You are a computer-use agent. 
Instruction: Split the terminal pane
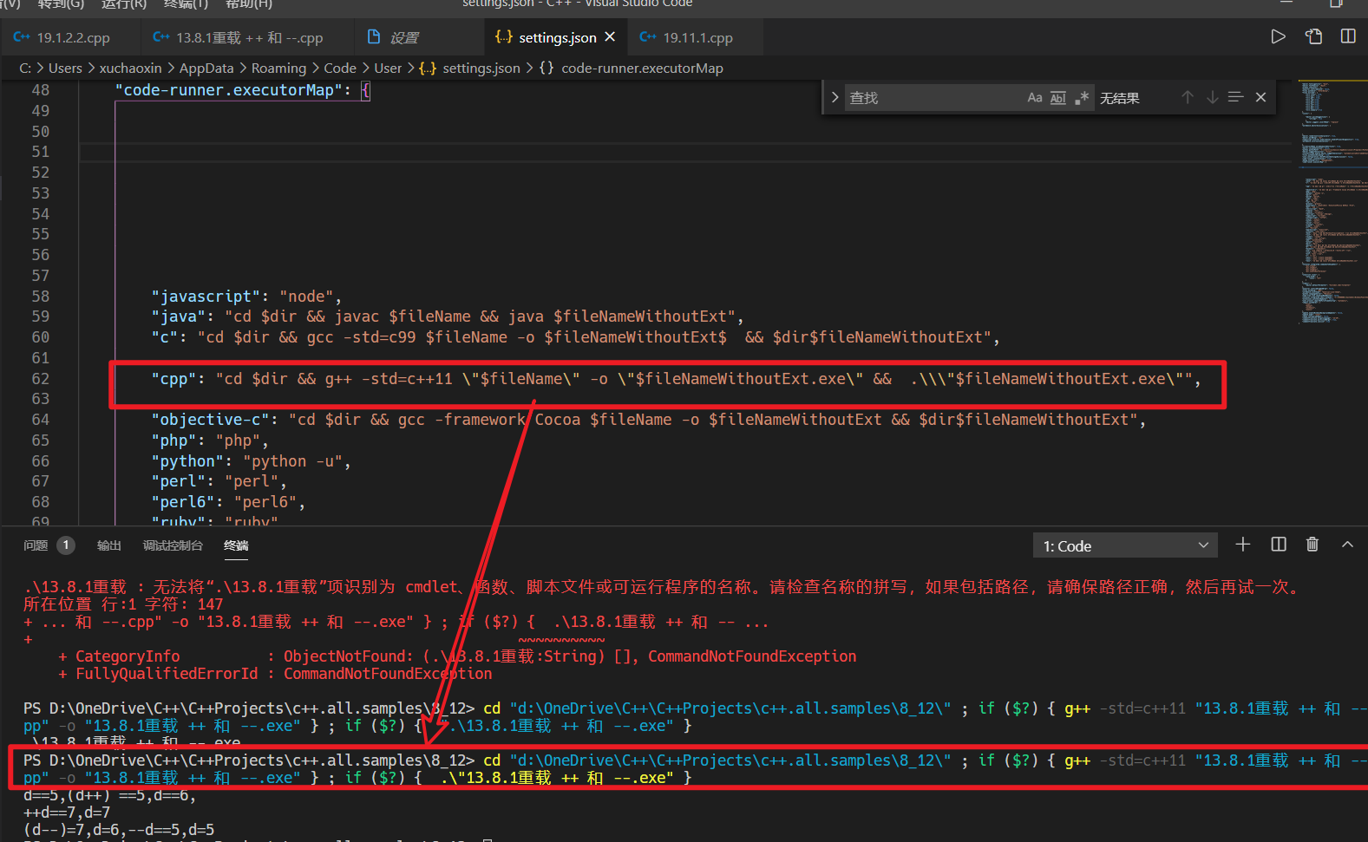pos(1279,545)
